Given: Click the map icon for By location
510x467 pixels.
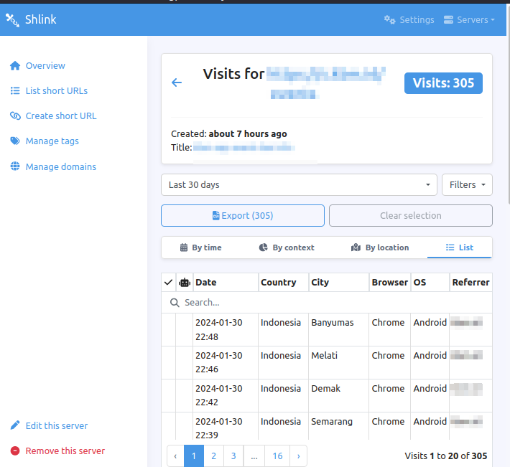Looking at the screenshot, I should click(x=356, y=247).
